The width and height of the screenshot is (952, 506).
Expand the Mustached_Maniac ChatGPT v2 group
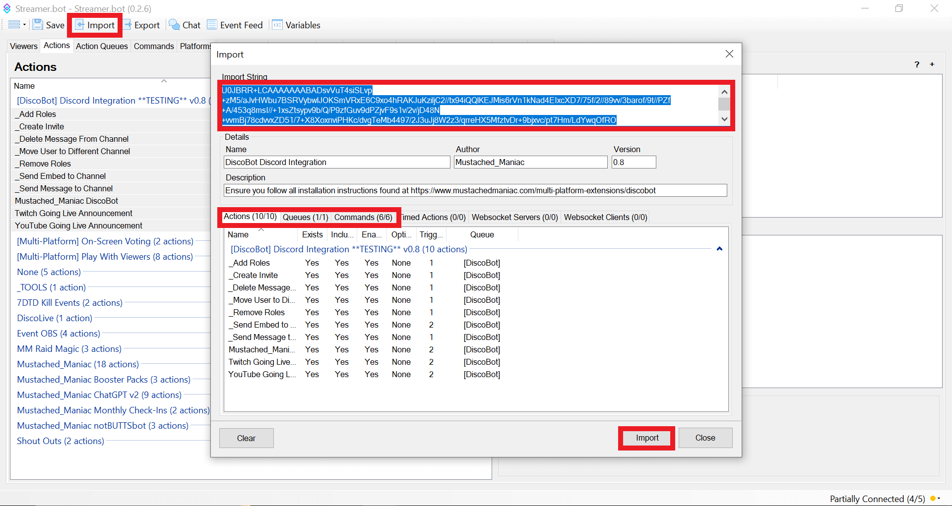pyautogui.click(x=99, y=395)
